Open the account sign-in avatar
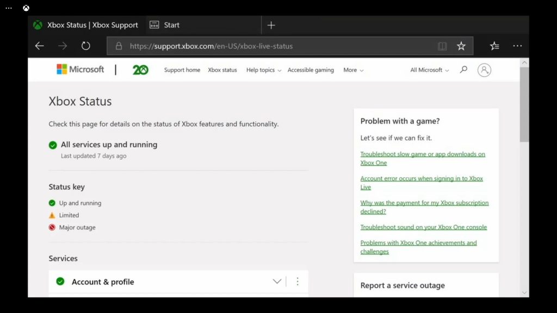Screen dimensions: 557x313 pos(484,70)
